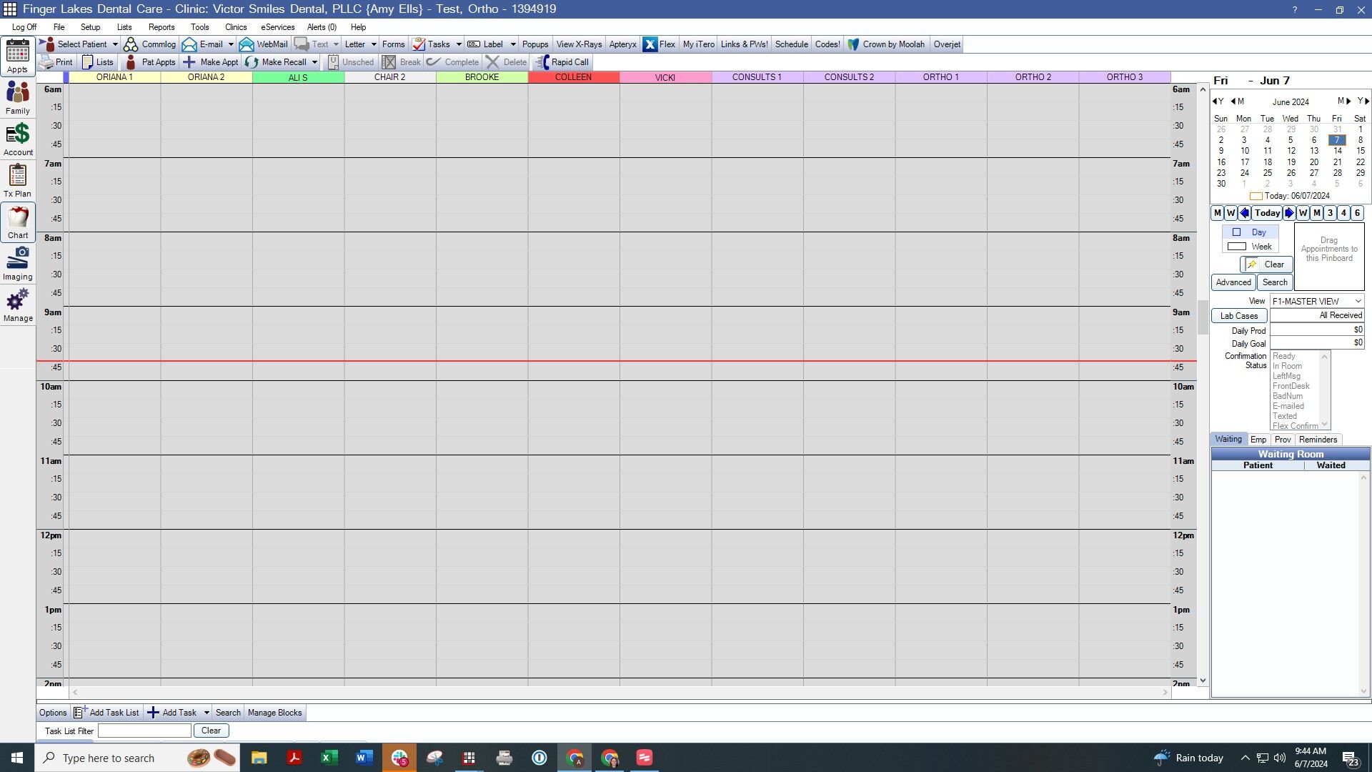Open the Family module icon
The image size is (1372, 772).
18,98
